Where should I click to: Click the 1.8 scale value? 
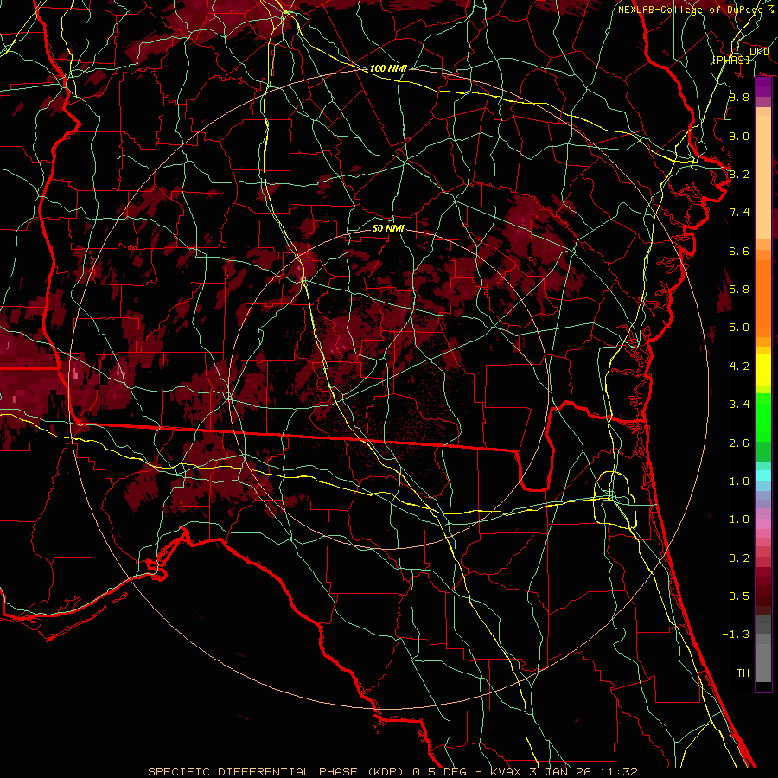[x=739, y=481]
